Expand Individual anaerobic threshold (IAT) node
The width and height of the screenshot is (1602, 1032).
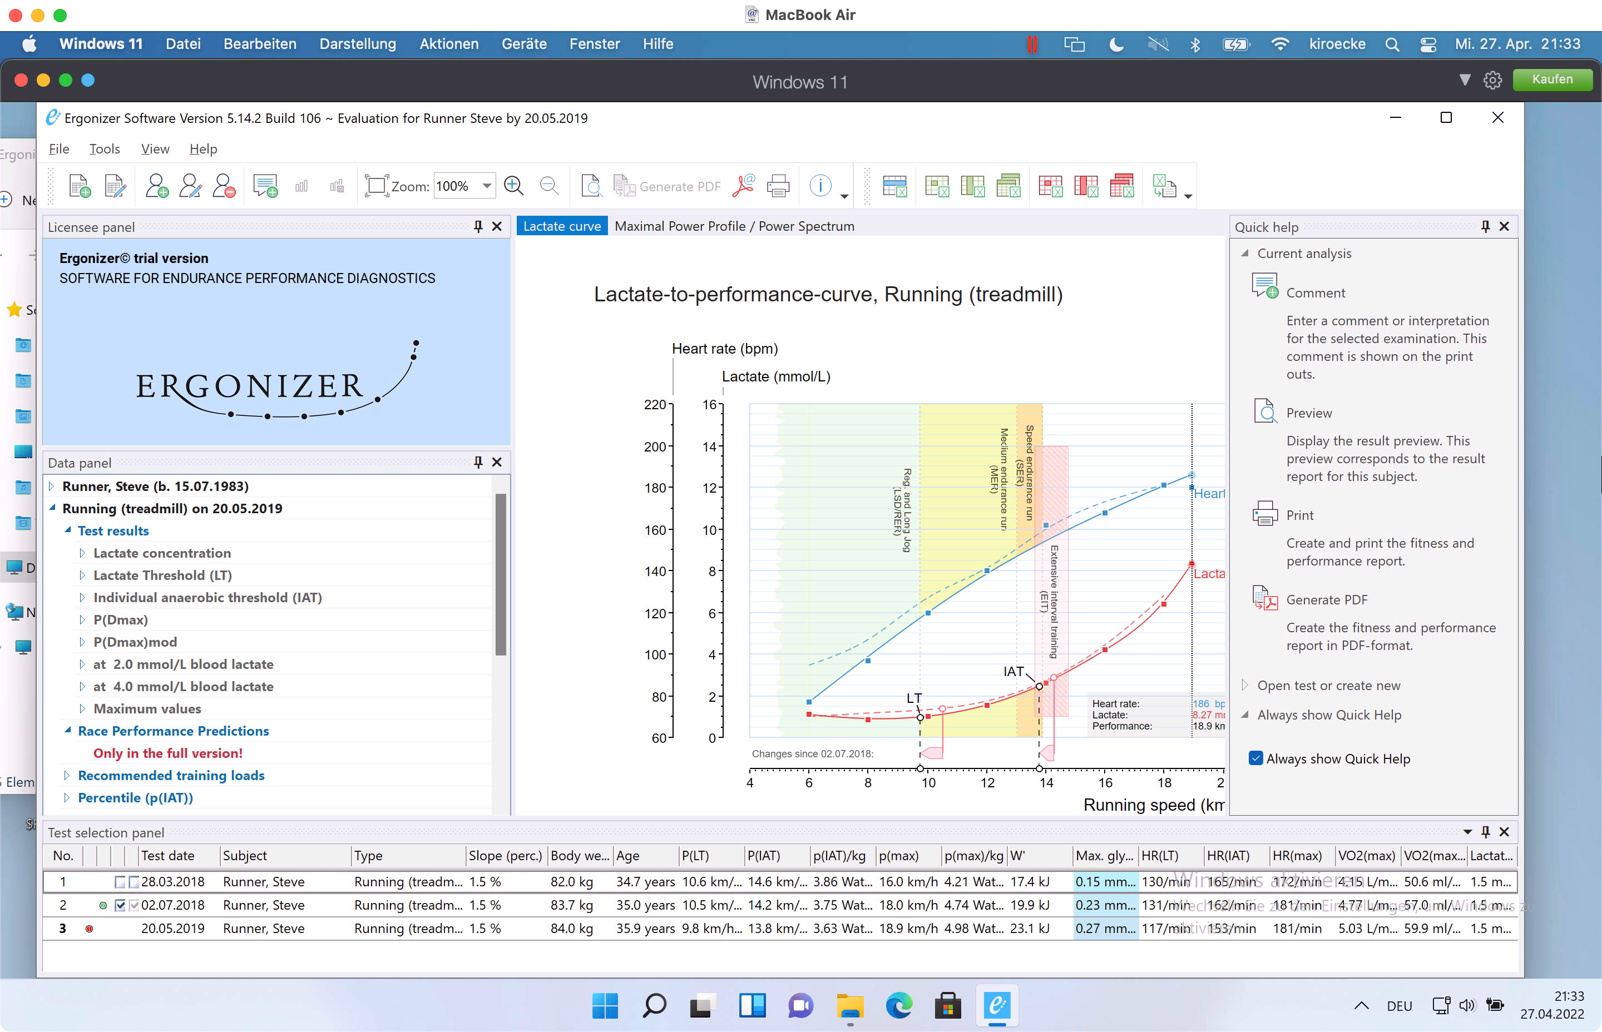[82, 597]
